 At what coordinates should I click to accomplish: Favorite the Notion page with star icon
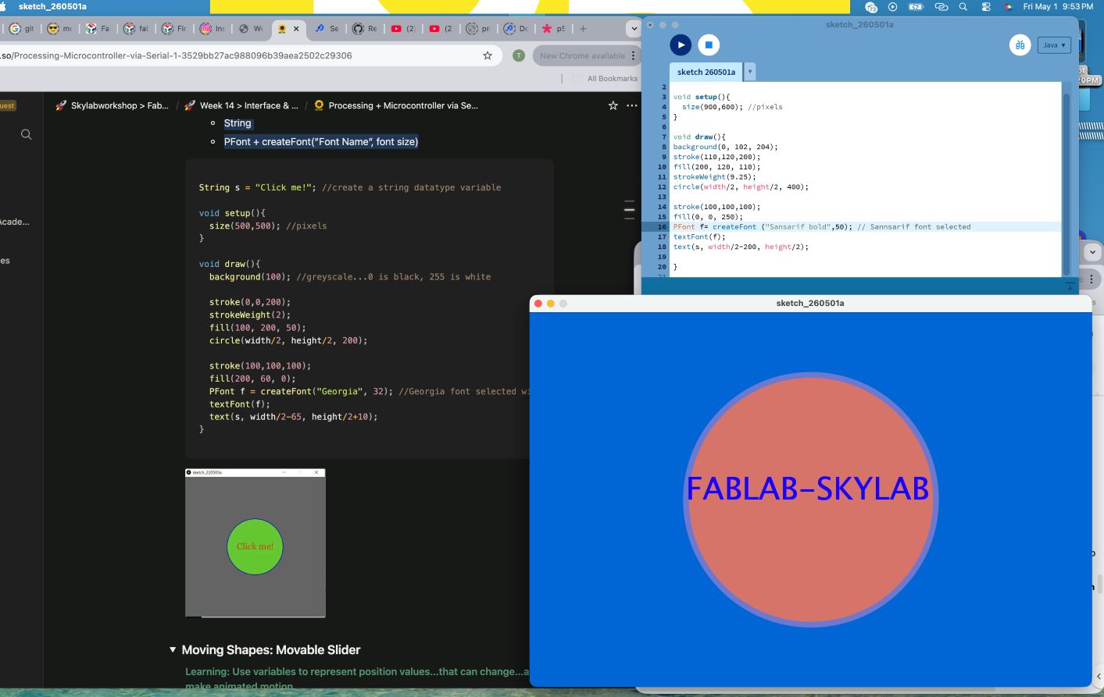coord(613,105)
